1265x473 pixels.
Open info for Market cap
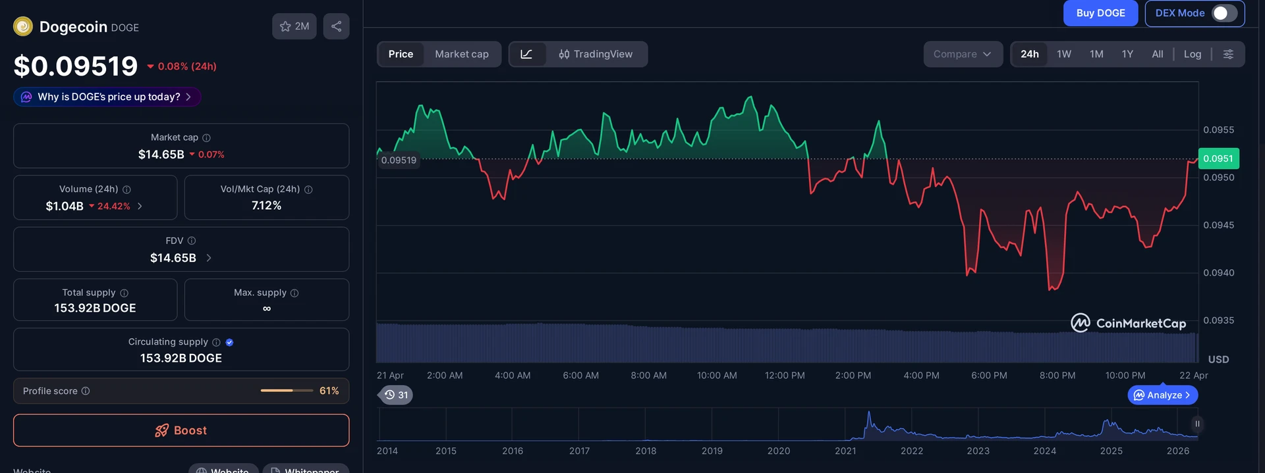206,137
